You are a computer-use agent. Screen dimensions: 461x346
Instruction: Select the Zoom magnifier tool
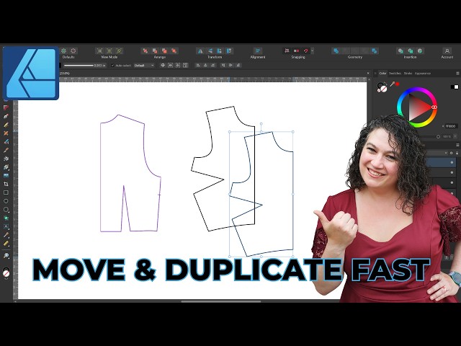click(x=6, y=255)
